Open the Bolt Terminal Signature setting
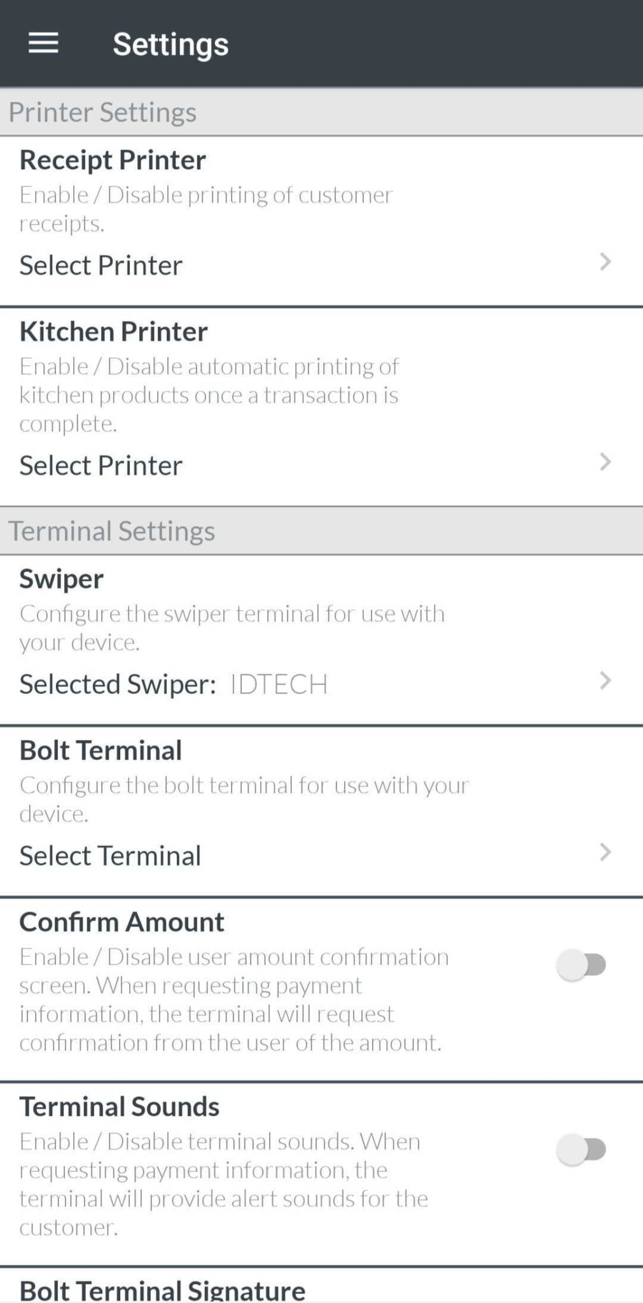This screenshot has height=1303, width=643. tap(162, 1289)
